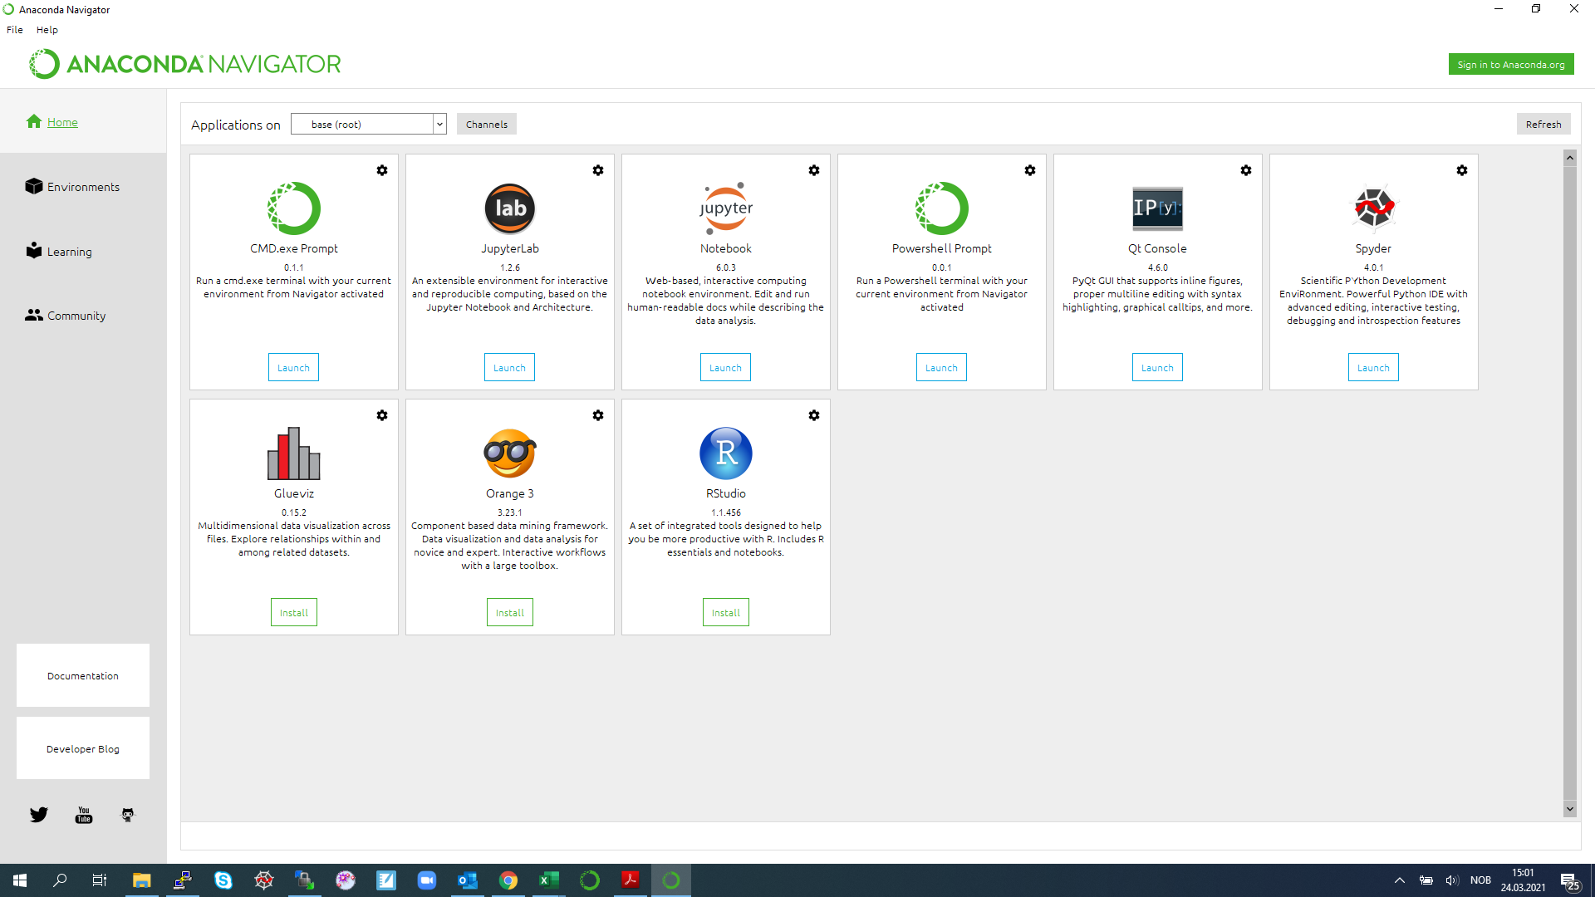
Task: Open settings gear on CMD.exe Prompt card
Action: pos(382,170)
